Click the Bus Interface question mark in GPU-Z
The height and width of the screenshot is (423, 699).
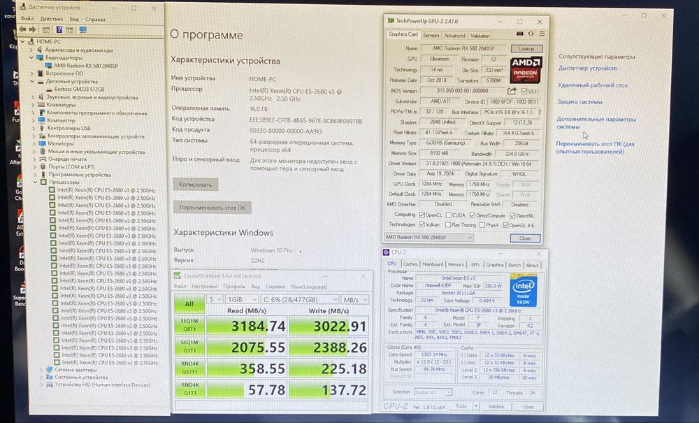[x=539, y=113]
